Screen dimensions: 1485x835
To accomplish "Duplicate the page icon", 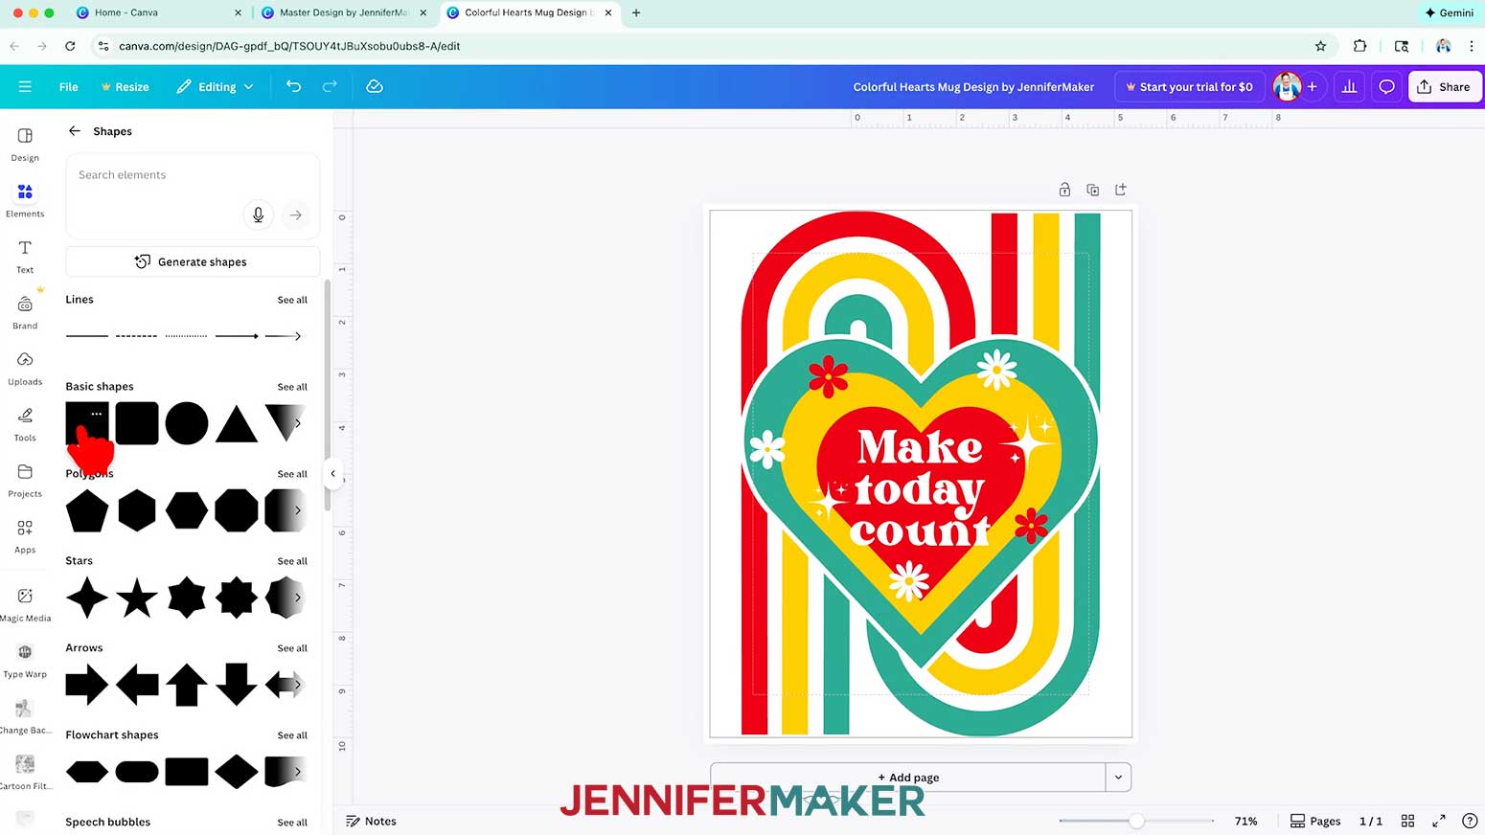I will click(x=1092, y=190).
